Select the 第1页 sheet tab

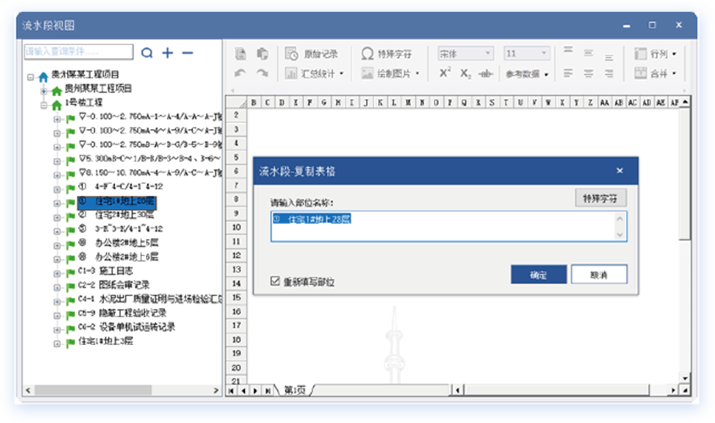(295, 390)
